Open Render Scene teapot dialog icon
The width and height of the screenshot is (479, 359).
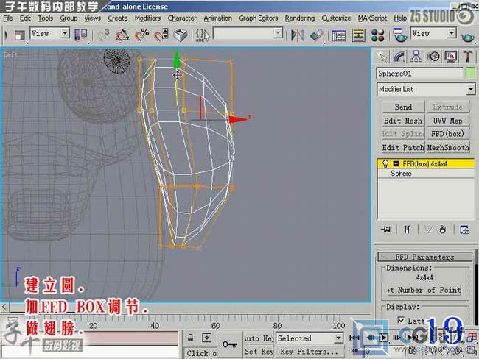click(399, 35)
